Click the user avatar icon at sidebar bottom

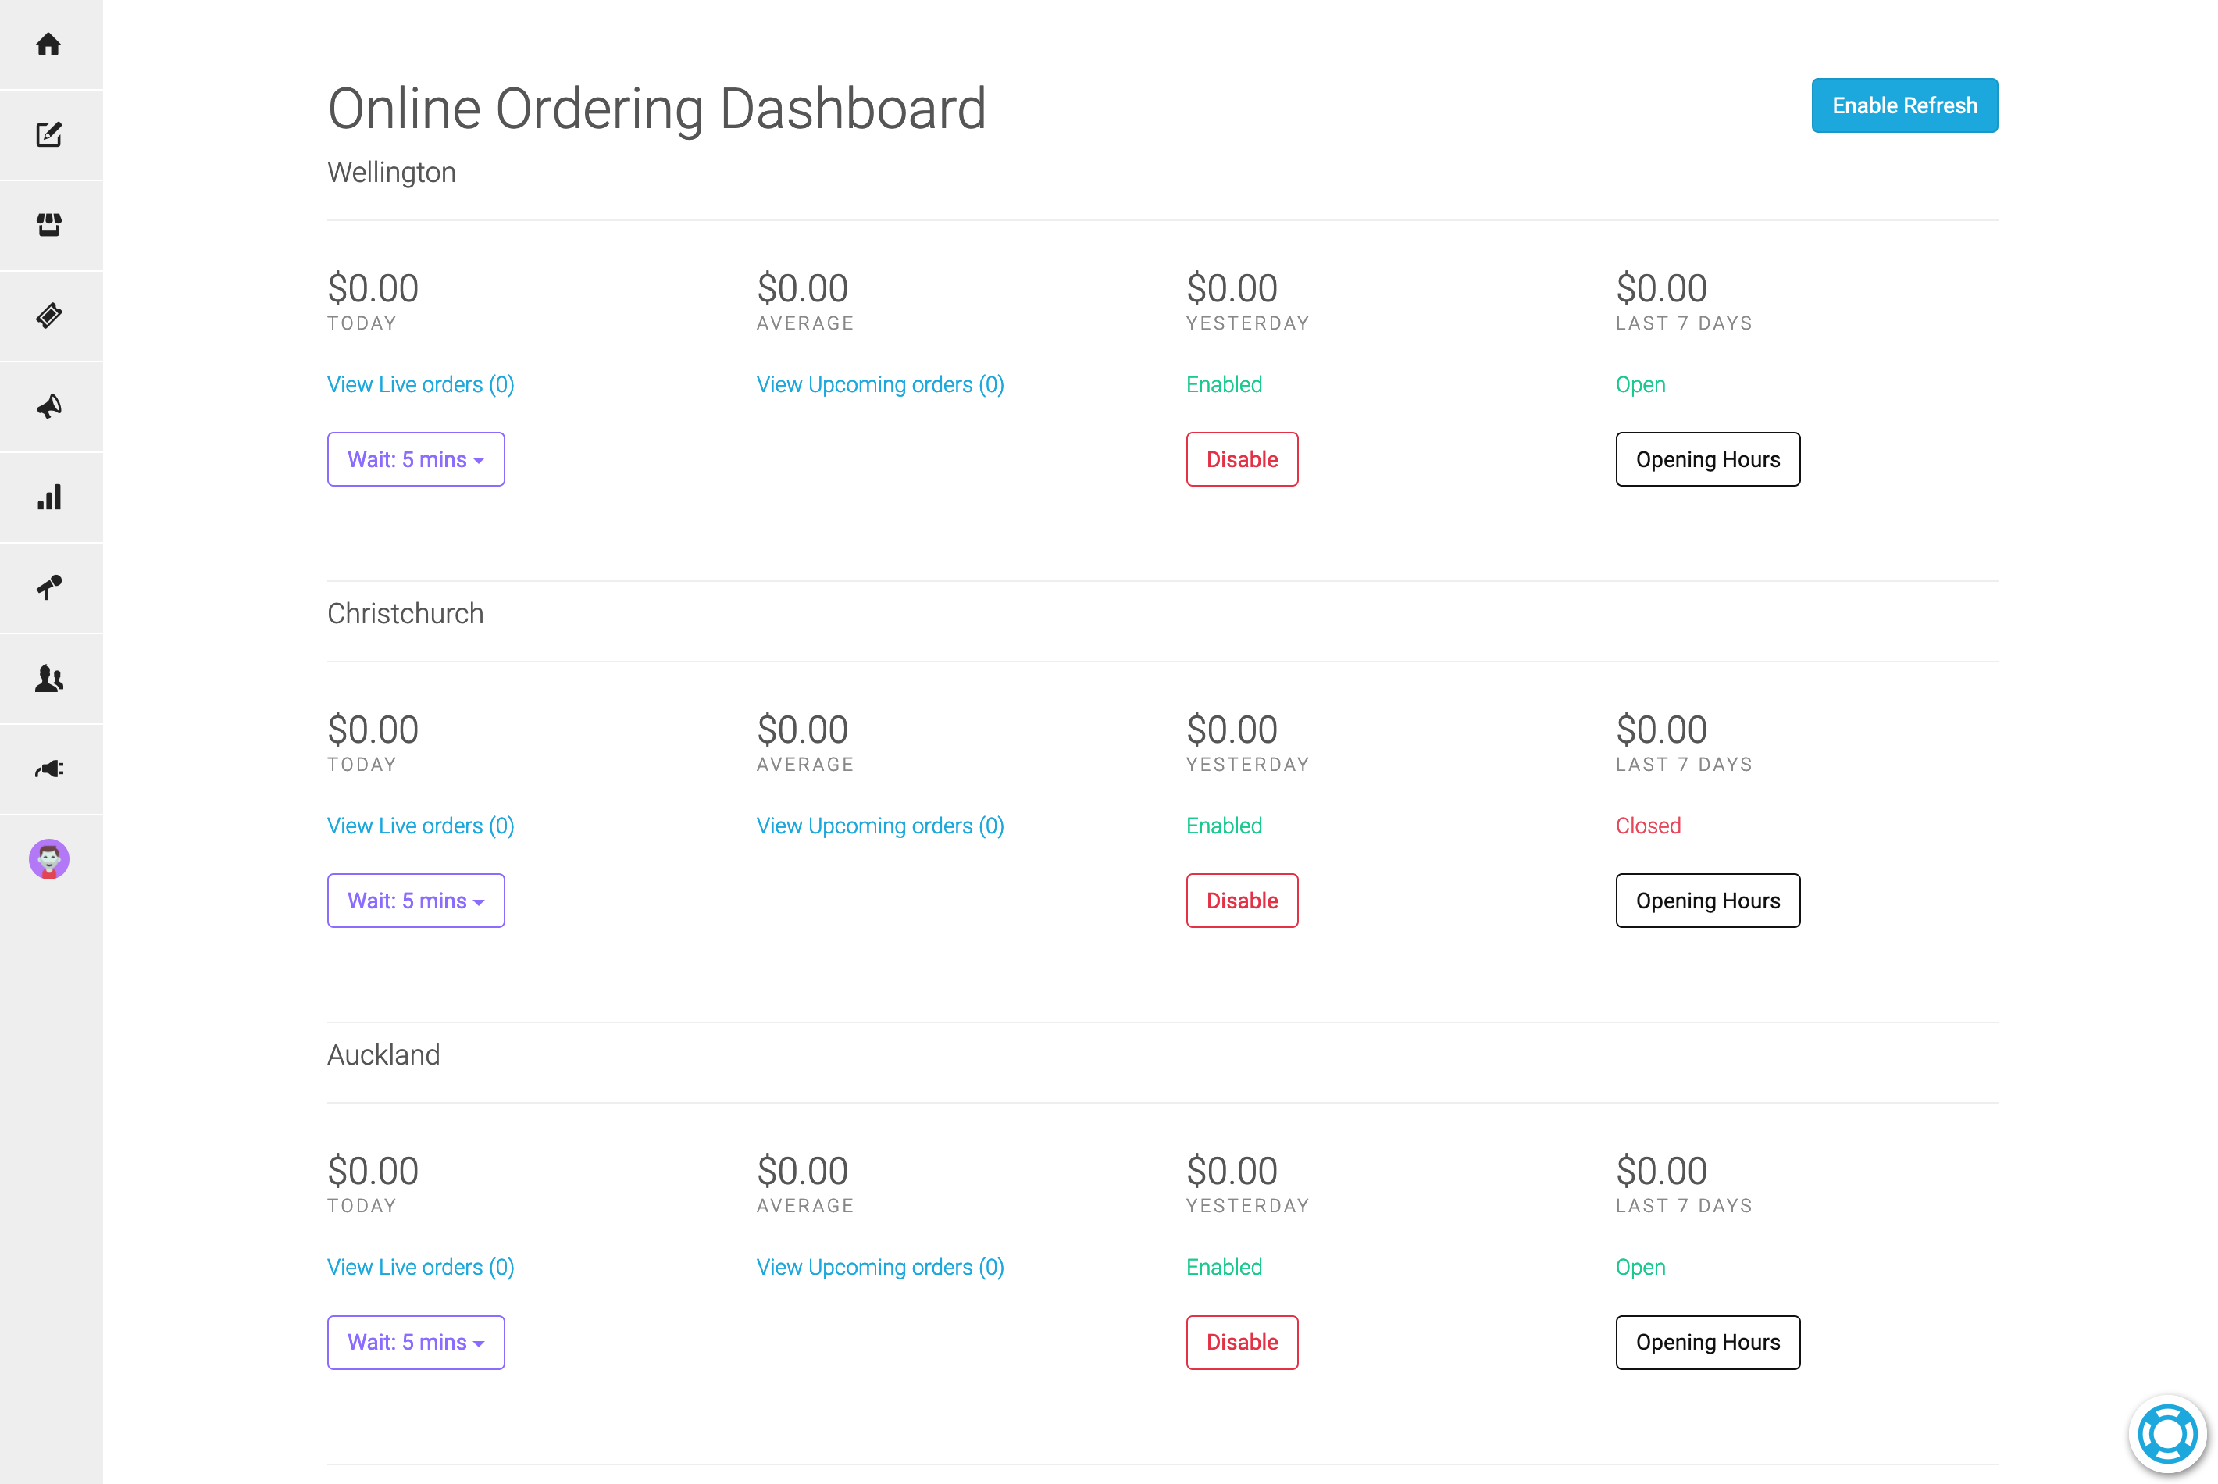(52, 860)
